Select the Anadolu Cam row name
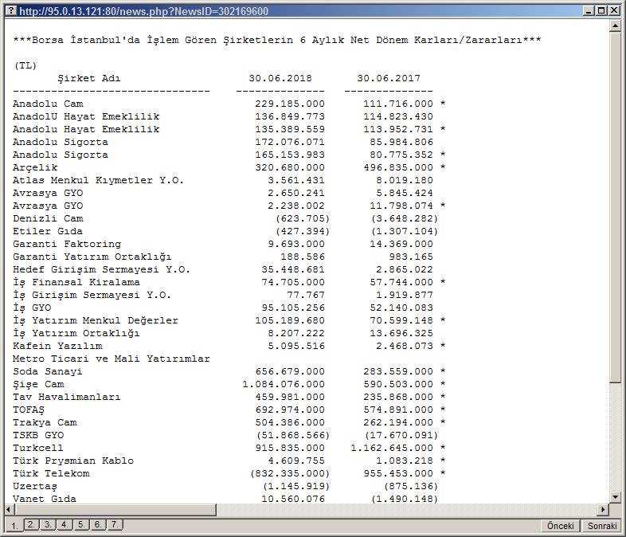 [48, 104]
